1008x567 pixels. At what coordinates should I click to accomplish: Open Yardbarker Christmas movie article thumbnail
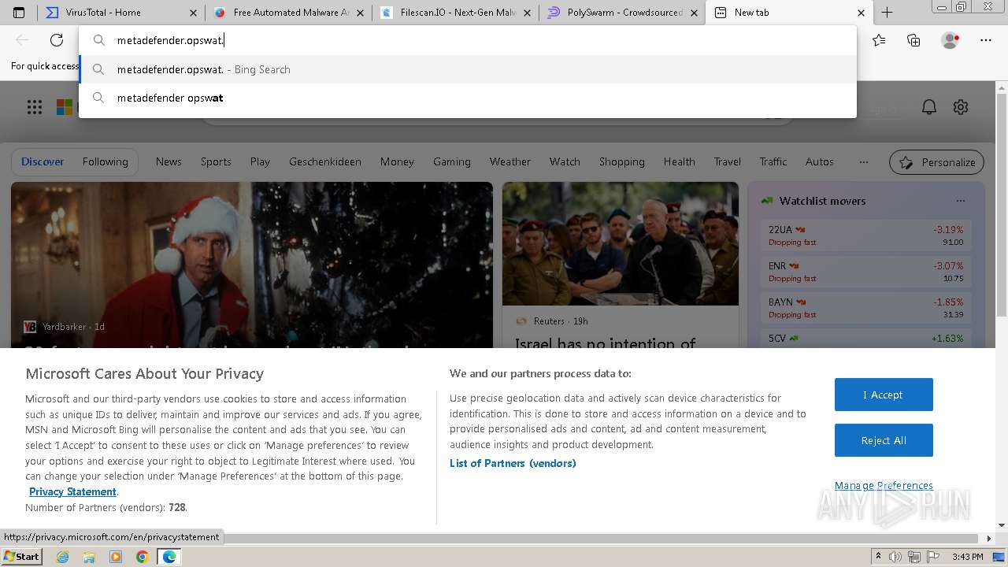pyautogui.click(x=252, y=265)
